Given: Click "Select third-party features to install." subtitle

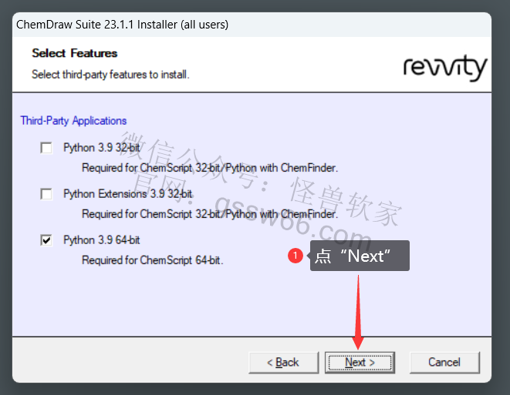Looking at the screenshot, I should pyautogui.click(x=110, y=75).
